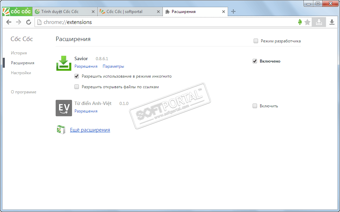This screenshot has height=212, width=340.
Task: Click the greyed Savior download icon in the address bar
Action: coord(319,22)
